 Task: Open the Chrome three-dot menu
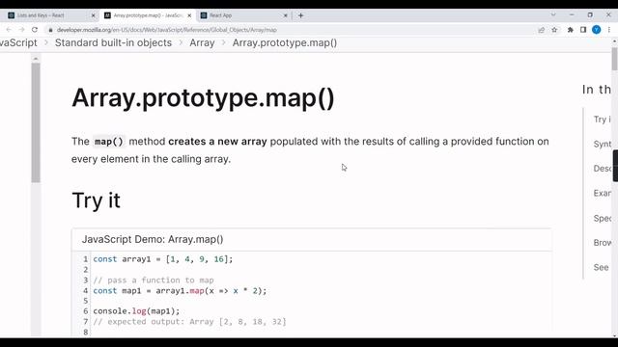[609, 30]
